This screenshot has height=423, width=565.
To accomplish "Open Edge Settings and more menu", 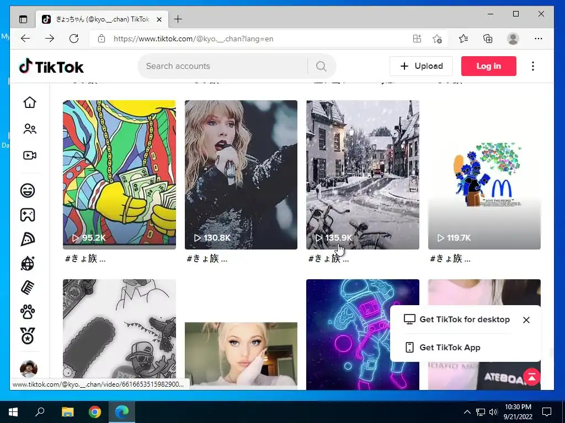I will pyautogui.click(x=539, y=39).
